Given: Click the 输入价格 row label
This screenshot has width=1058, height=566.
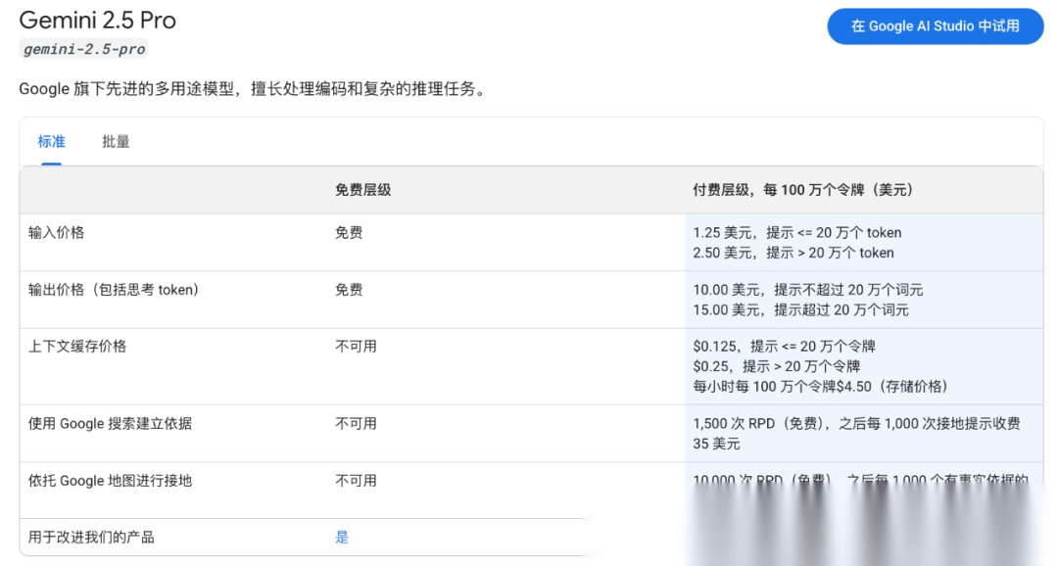Looking at the screenshot, I should 56,233.
